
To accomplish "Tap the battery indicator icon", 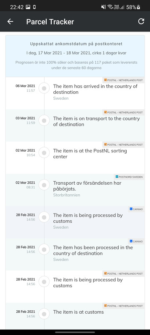I will coord(138,7).
